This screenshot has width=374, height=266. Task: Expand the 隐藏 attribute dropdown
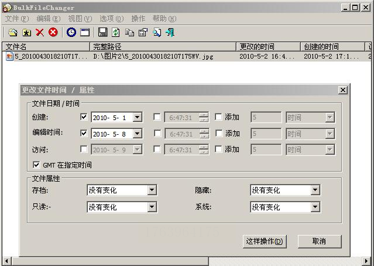pyautogui.click(x=315, y=190)
